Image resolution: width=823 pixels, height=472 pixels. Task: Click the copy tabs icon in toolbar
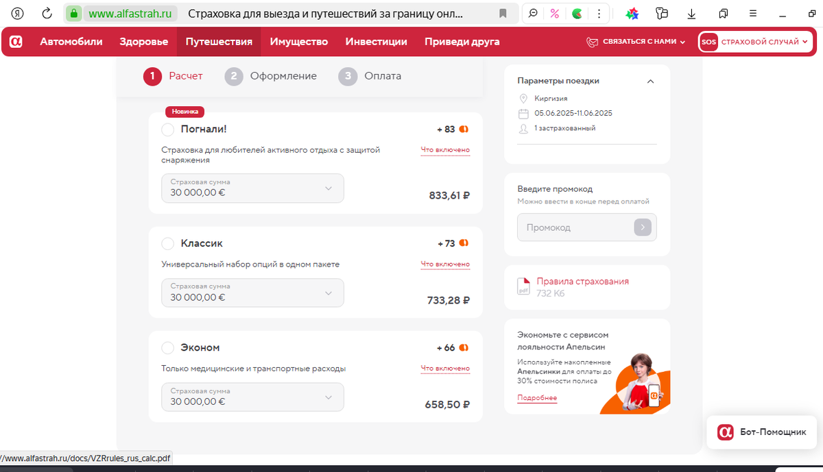click(x=724, y=13)
